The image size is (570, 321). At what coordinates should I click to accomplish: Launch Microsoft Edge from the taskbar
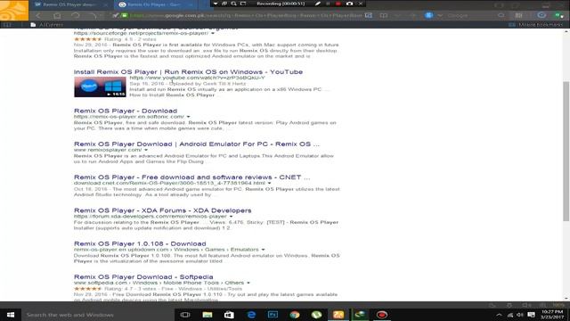pyautogui.click(x=251, y=315)
